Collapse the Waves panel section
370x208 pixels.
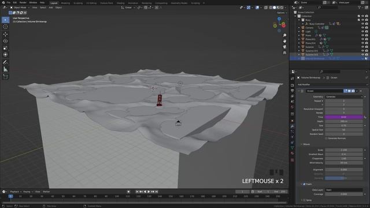click(x=301, y=144)
